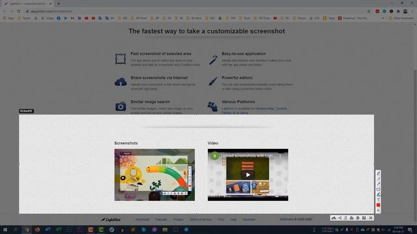The width and height of the screenshot is (417, 234).
Task: Open the Tutorials footer link
Action: point(161,220)
